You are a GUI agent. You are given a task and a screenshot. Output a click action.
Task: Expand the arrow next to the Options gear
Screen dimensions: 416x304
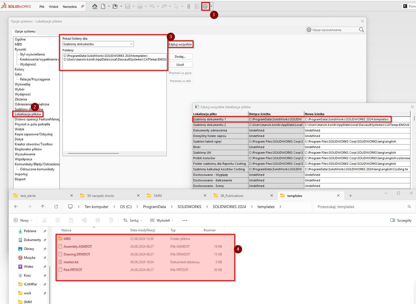[x=211, y=6]
